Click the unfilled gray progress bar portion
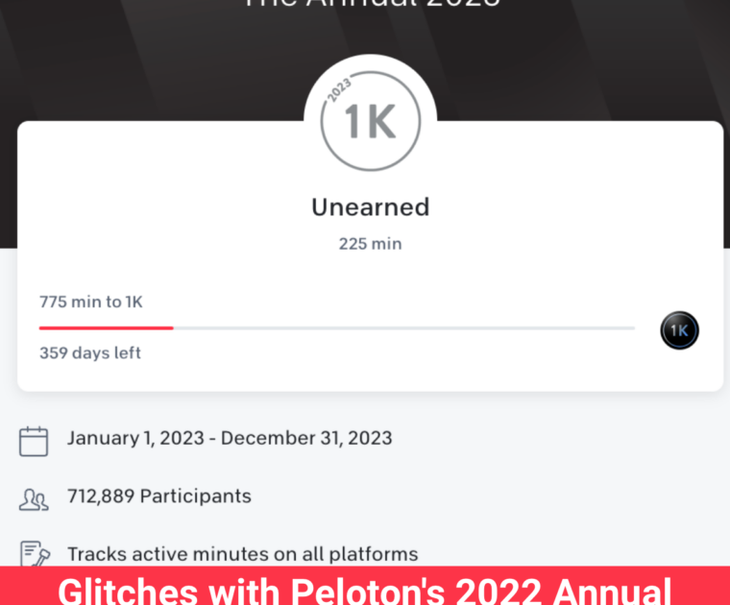730x605 pixels. pos(403,328)
